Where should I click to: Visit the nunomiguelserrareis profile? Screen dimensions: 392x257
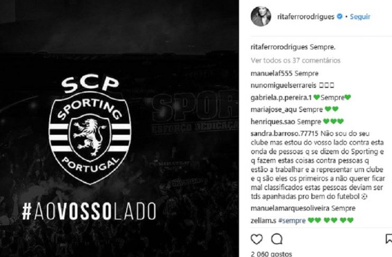point(284,85)
